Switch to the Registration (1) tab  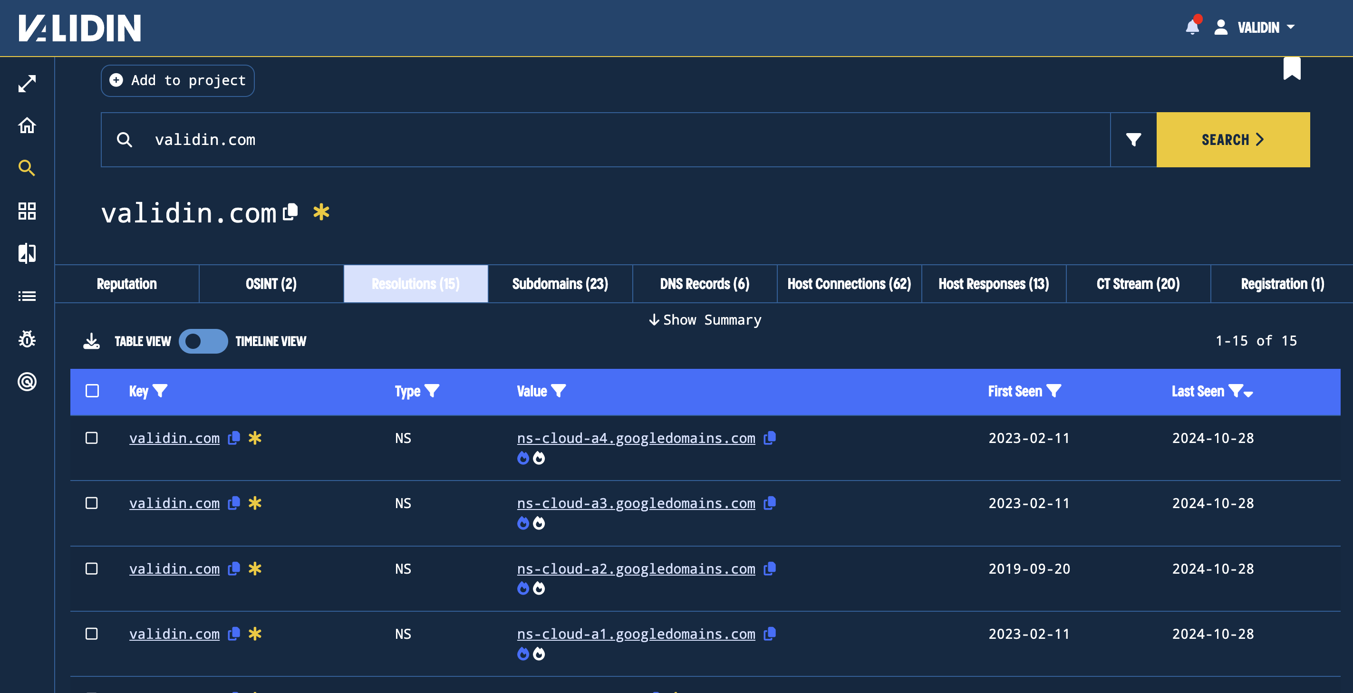pos(1282,283)
